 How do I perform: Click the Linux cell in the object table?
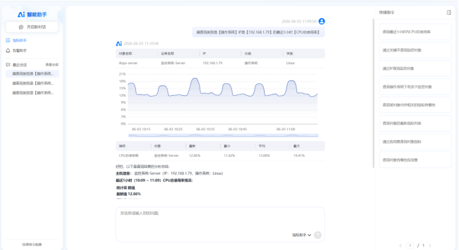pyautogui.click(x=291, y=63)
